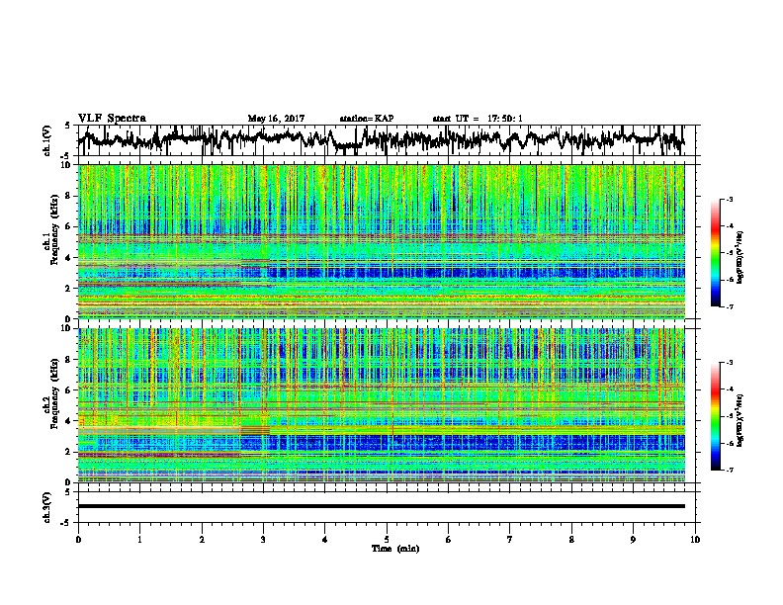This screenshot has height=605, width=783.
Task: Click the 'station=KAP' header label
Action: (367, 119)
